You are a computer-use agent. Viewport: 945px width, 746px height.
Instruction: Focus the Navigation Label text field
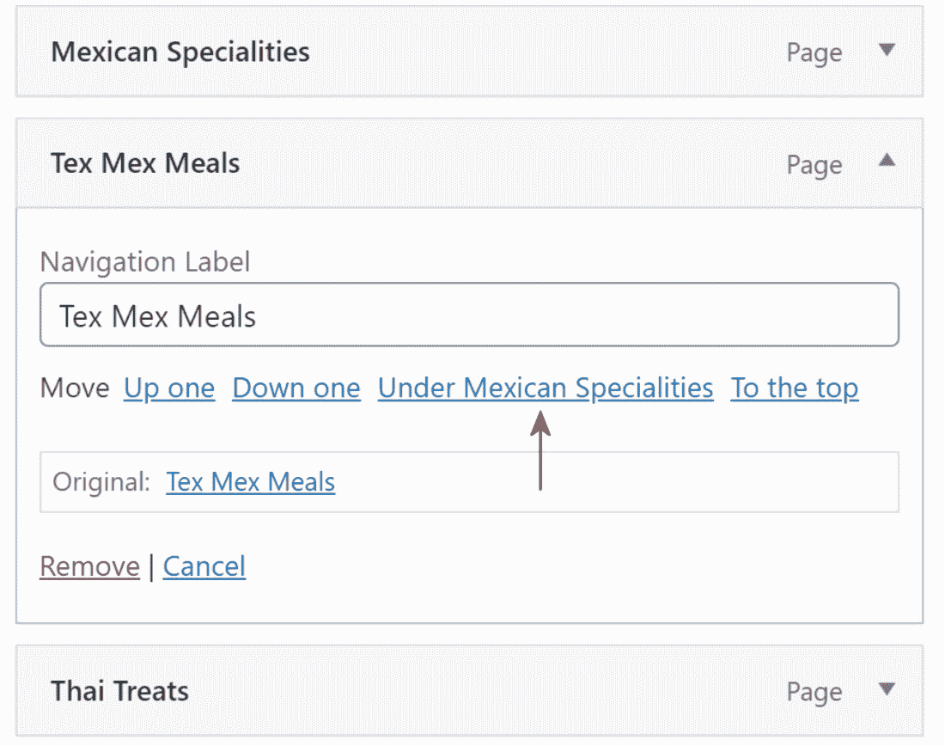click(469, 315)
